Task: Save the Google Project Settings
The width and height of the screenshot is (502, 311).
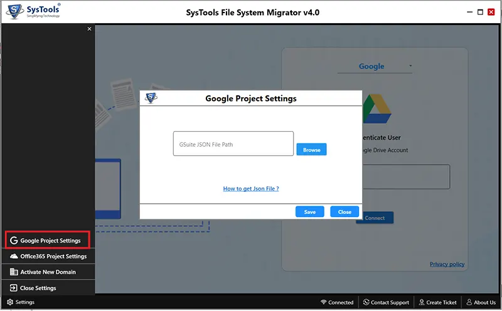Action: point(309,212)
